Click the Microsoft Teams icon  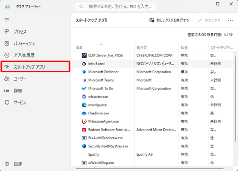click(x=84, y=80)
